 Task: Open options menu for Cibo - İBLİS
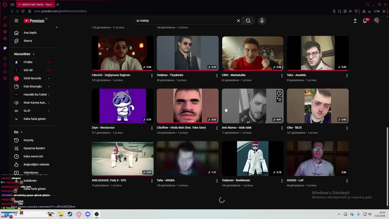coord(347,128)
